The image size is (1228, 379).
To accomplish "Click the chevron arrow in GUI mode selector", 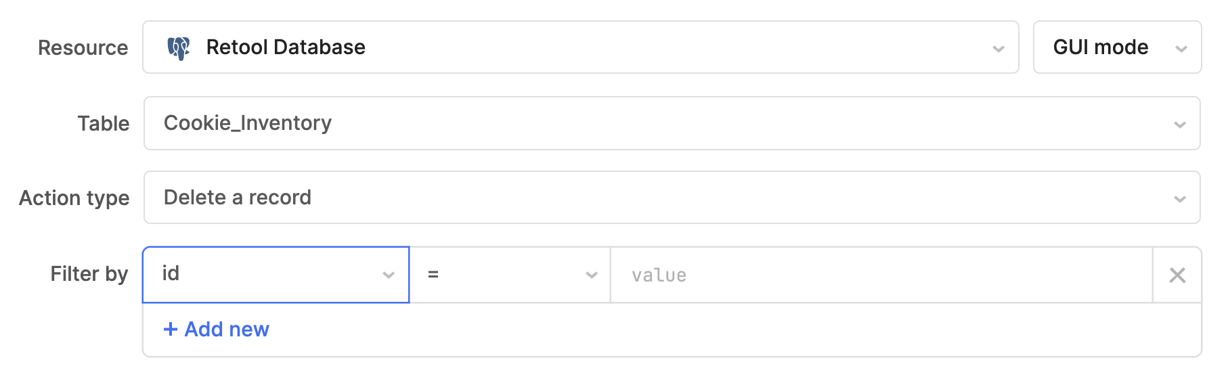I will click(x=1181, y=49).
